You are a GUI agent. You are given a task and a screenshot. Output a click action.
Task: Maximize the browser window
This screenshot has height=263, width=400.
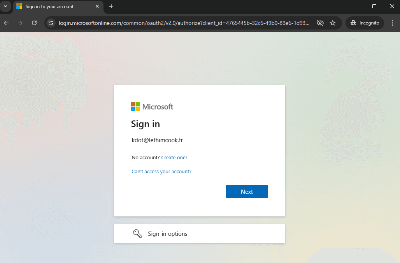point(374,6)
